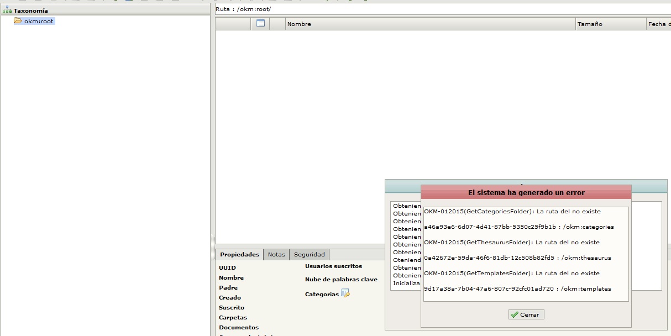The height and width of the screenshot is (336, 671).
Task: Click the Fecha column header
Action: pos(658,24)
